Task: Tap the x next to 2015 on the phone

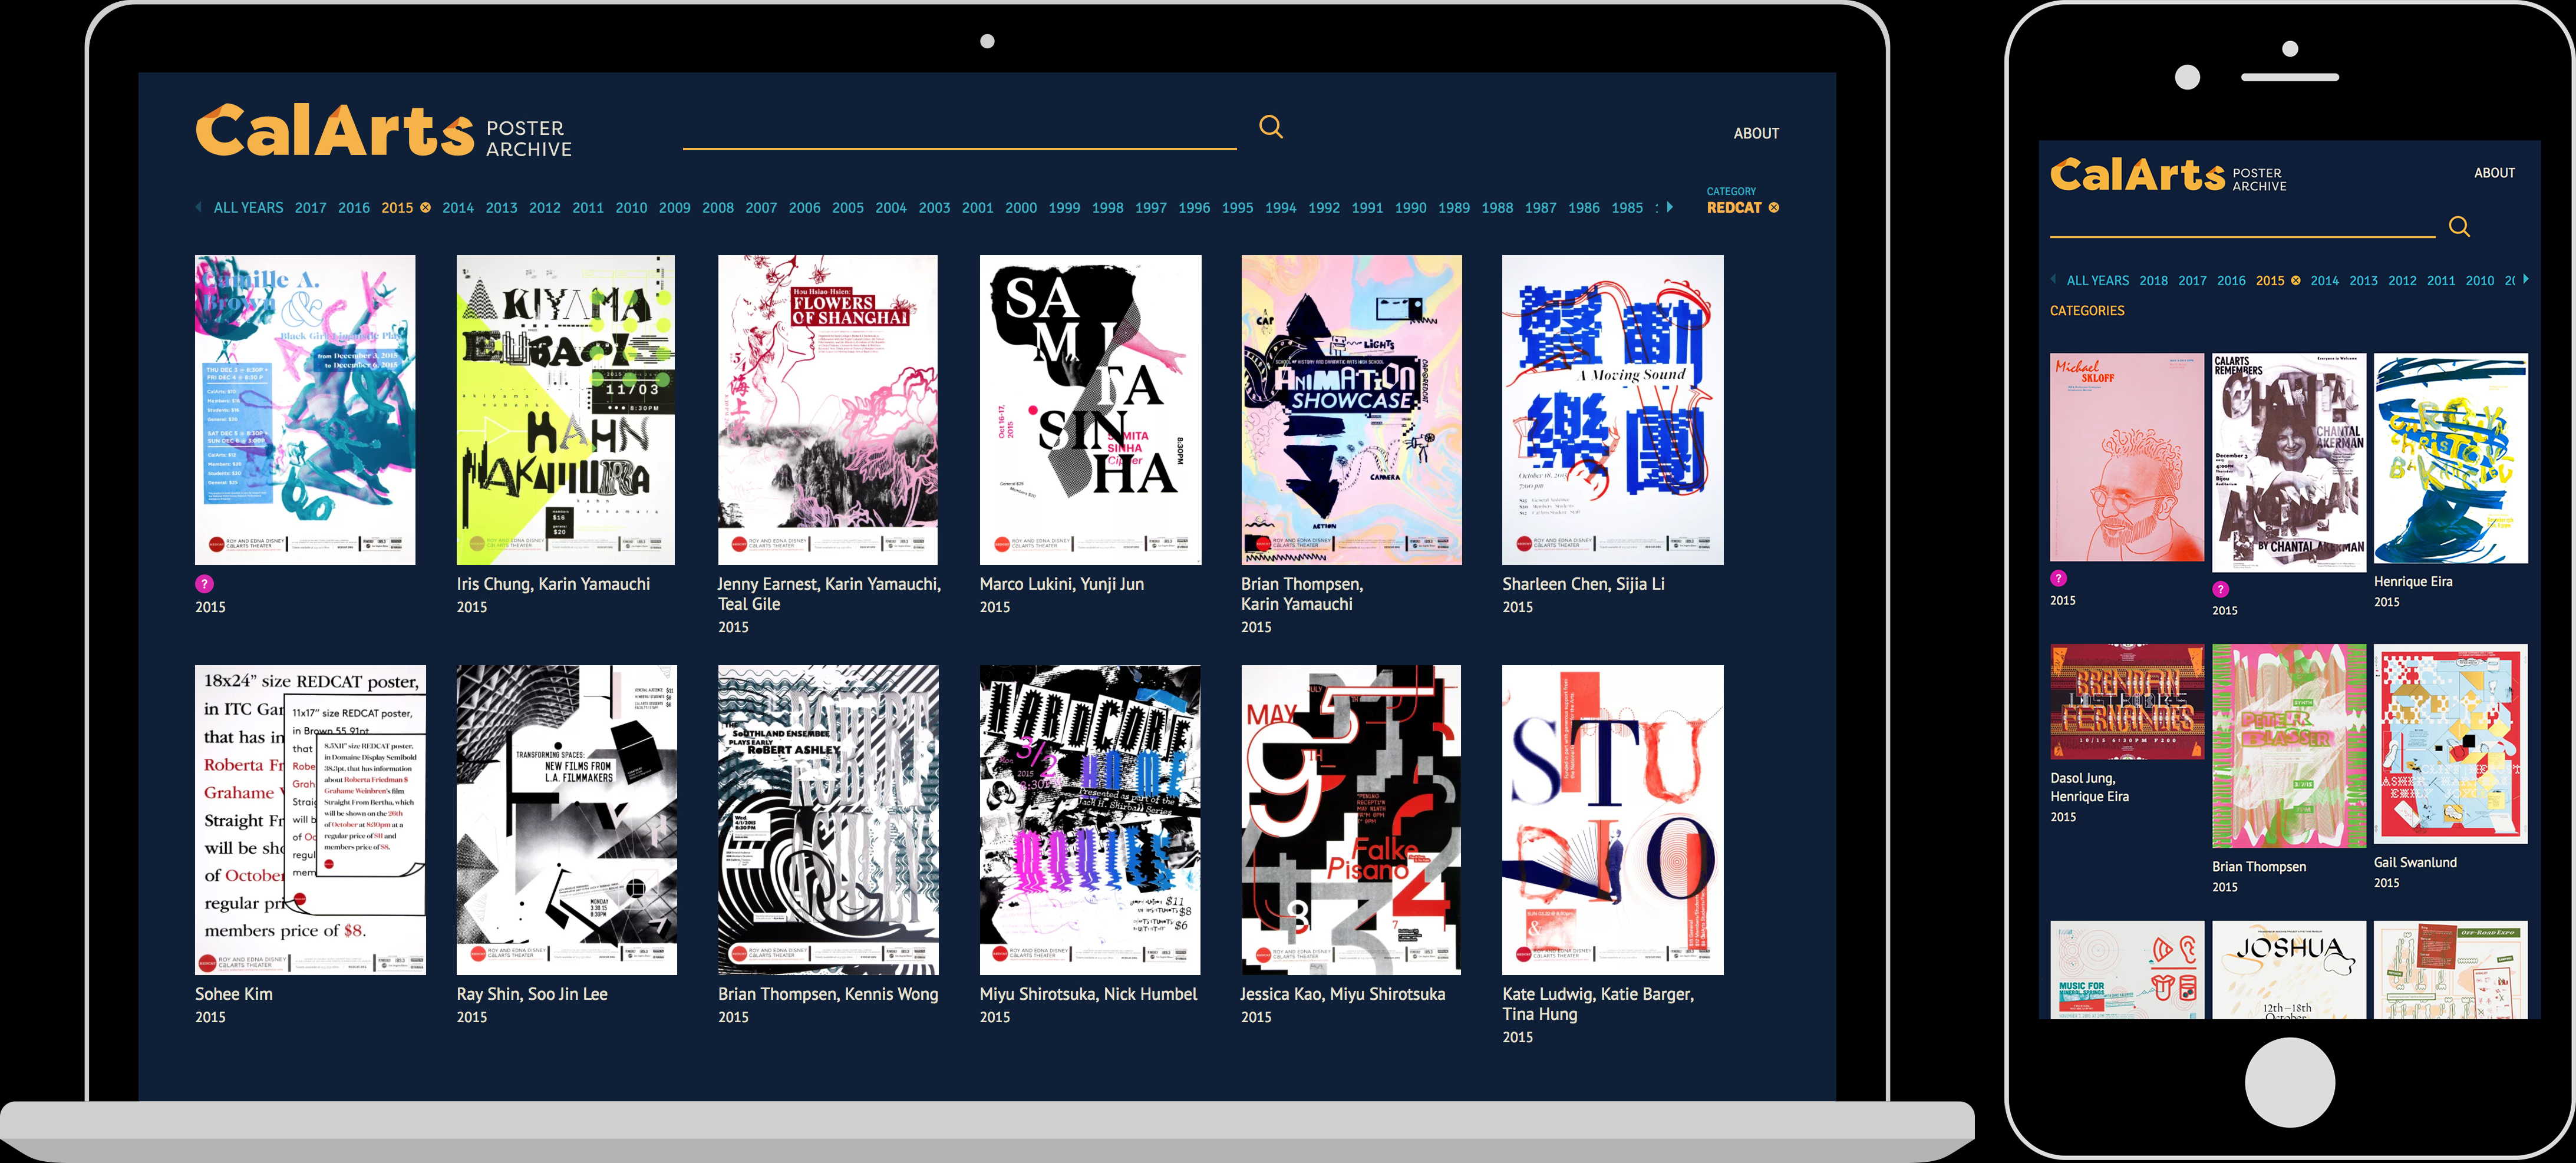Action: [x=2295, y=281]
